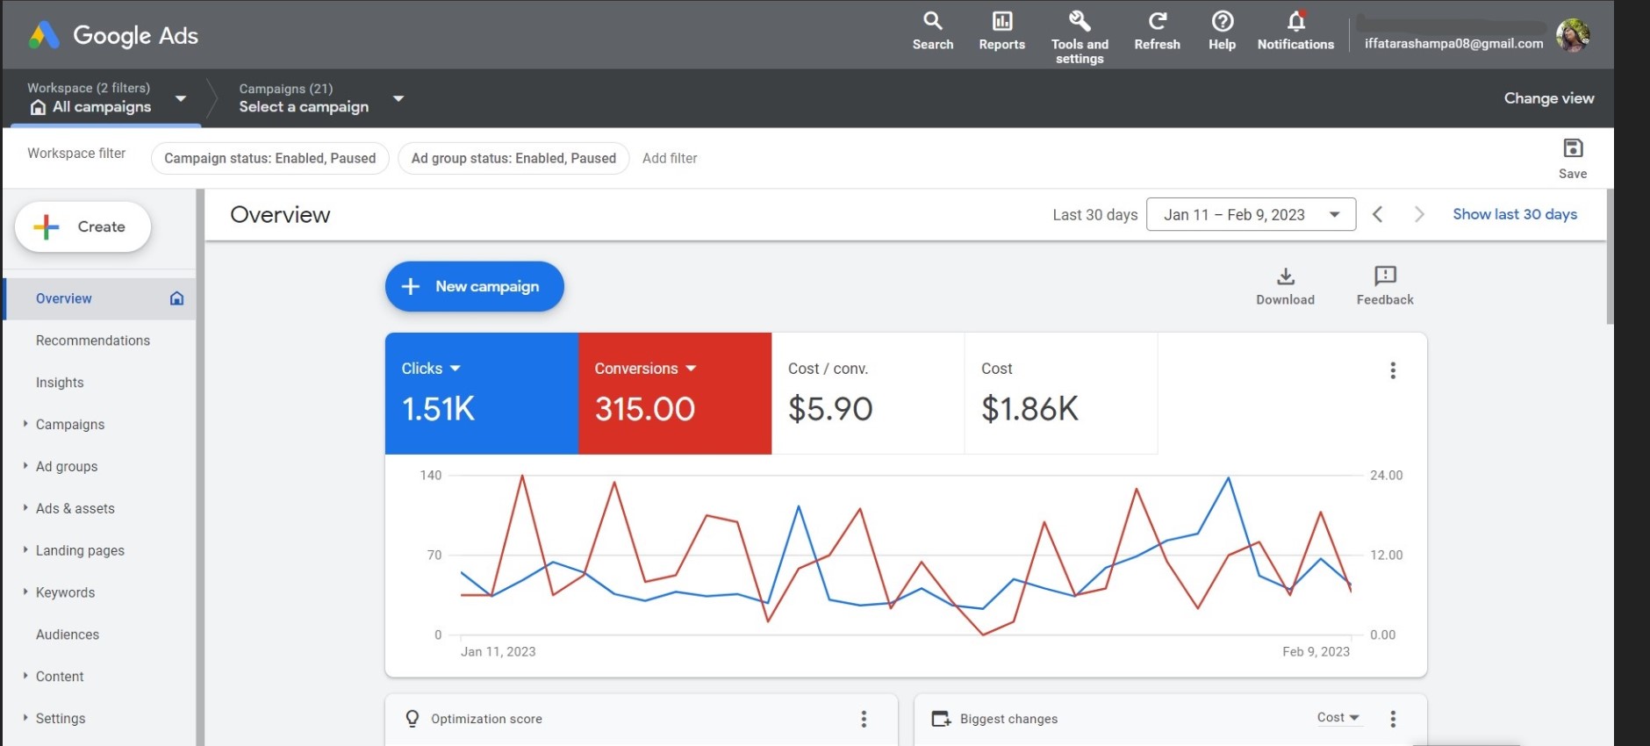1650x746 pixels.
Task: Click the Show last 30 days link
Action: coord(1514,215)
